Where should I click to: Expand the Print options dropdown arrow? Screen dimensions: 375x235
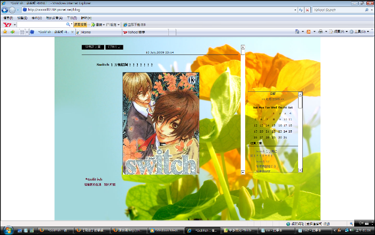(x=326, y=32)
